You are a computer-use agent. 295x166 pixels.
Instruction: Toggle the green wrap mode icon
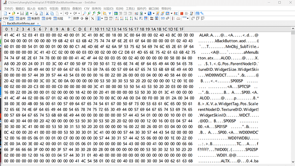[116, 14]
